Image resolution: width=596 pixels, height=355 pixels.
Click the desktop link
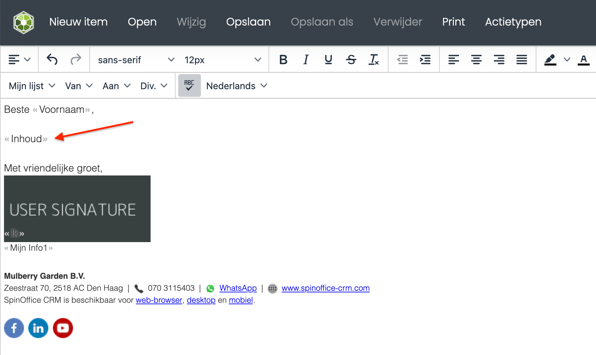tap(201, 300)
